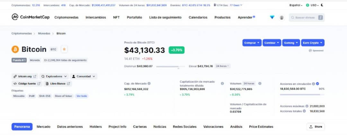Open the Cambiar dropdown button
The image size is (347, 139).
point(272,43)
